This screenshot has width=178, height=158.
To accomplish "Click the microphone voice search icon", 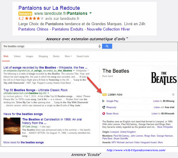I will coord(100,46).
